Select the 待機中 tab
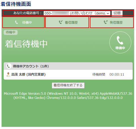The image size is (136, 129). [x=23, y=22]
